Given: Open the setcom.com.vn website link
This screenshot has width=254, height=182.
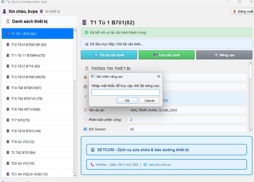Looking at the screenshot, I should tap(160, 165).
